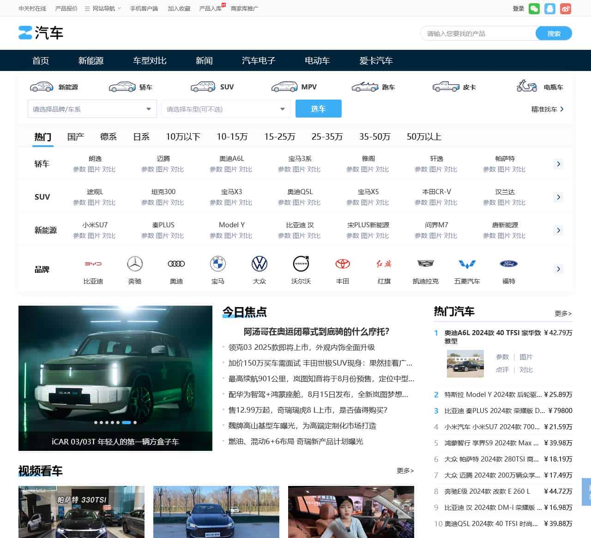Image resolution: width=591 pixels, height=538 pixels.
Task: Select the MPV car type icon
Action: tap(284, 87)
